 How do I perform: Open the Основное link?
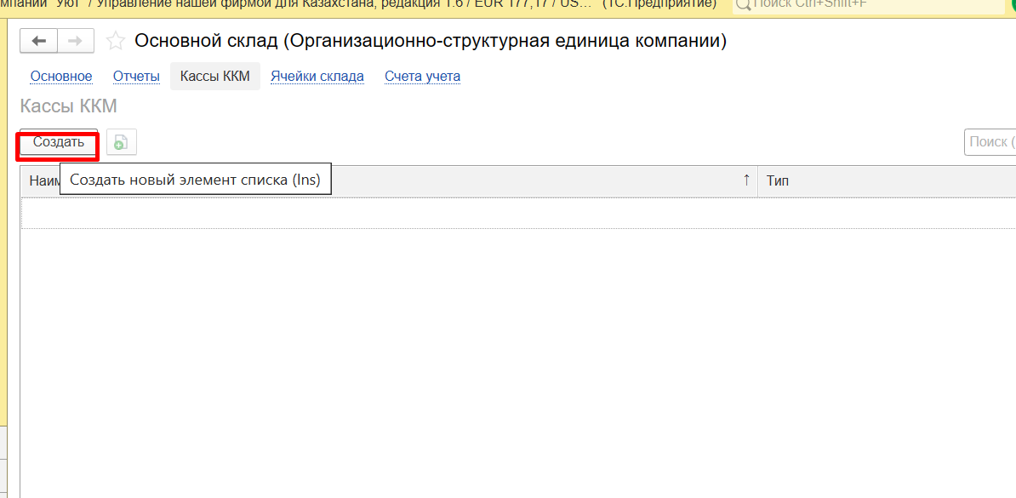coord(61,77)
